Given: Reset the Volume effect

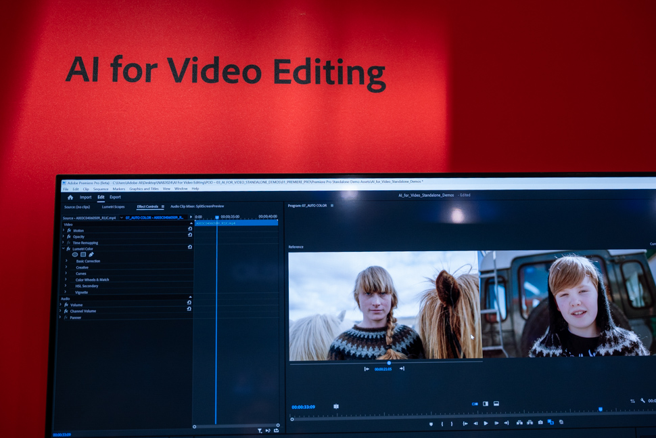Looking at the screenshot, I should (189, 303).
